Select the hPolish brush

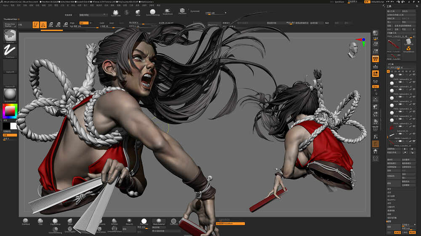tap(115, 222)
